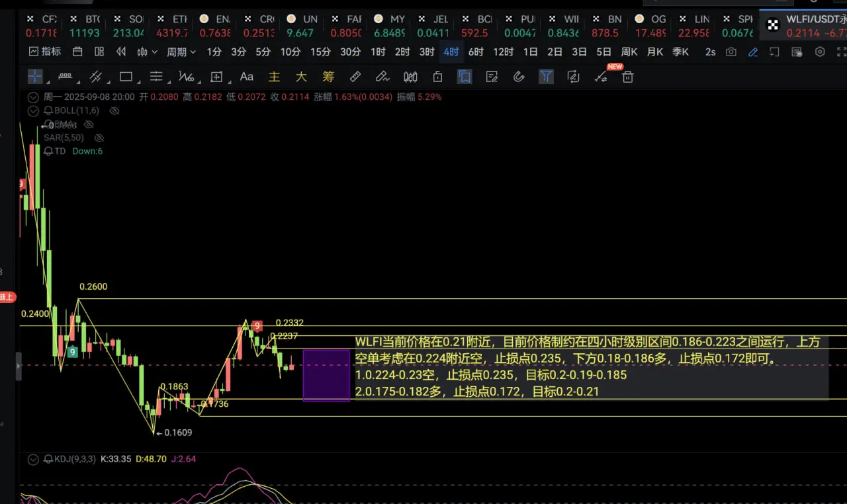Viewport: 847px width, 504px height.
Task: Click the 2s refresh interval button
Action: 710,52
